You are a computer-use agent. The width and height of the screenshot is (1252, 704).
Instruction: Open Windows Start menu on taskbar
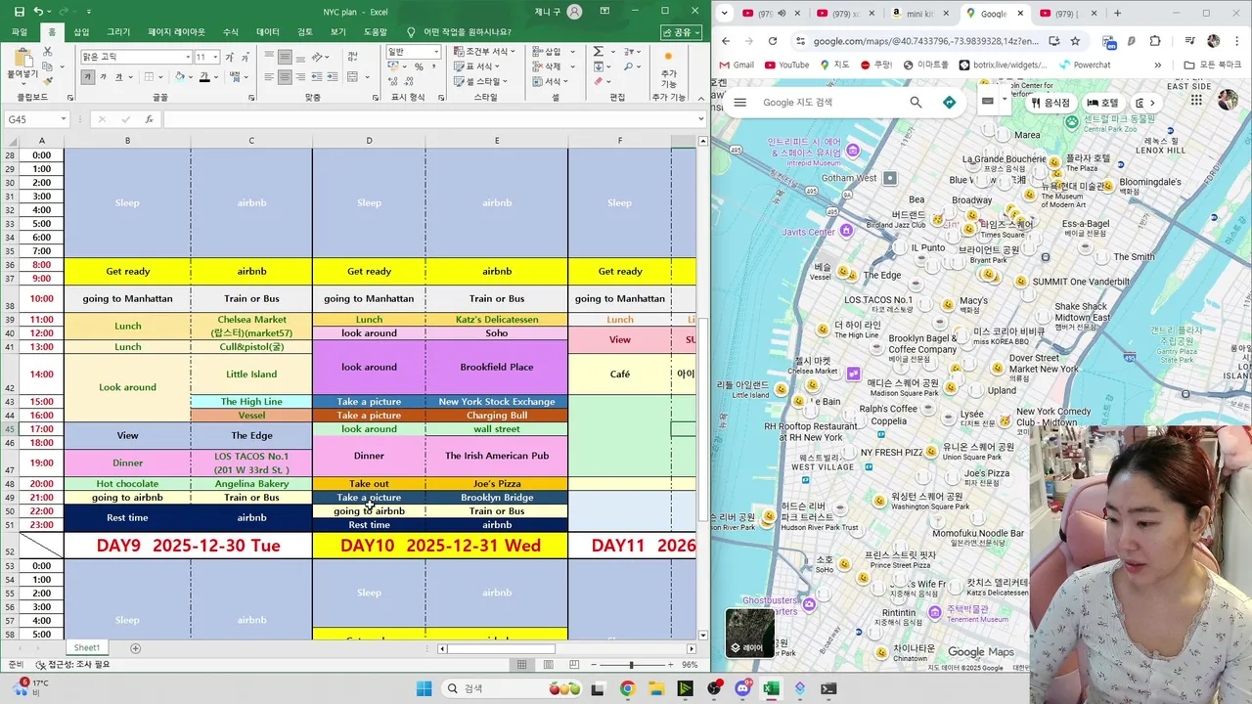(424, 688)
